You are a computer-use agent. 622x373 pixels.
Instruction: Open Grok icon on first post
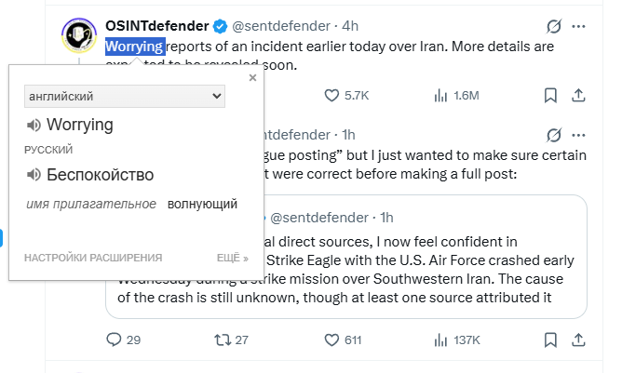click(556, 25)
